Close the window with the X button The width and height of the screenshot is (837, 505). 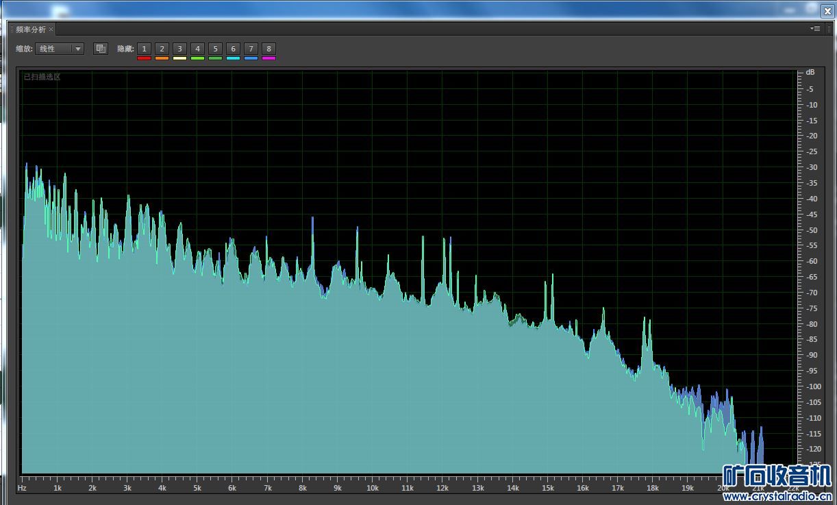point(827,11)
